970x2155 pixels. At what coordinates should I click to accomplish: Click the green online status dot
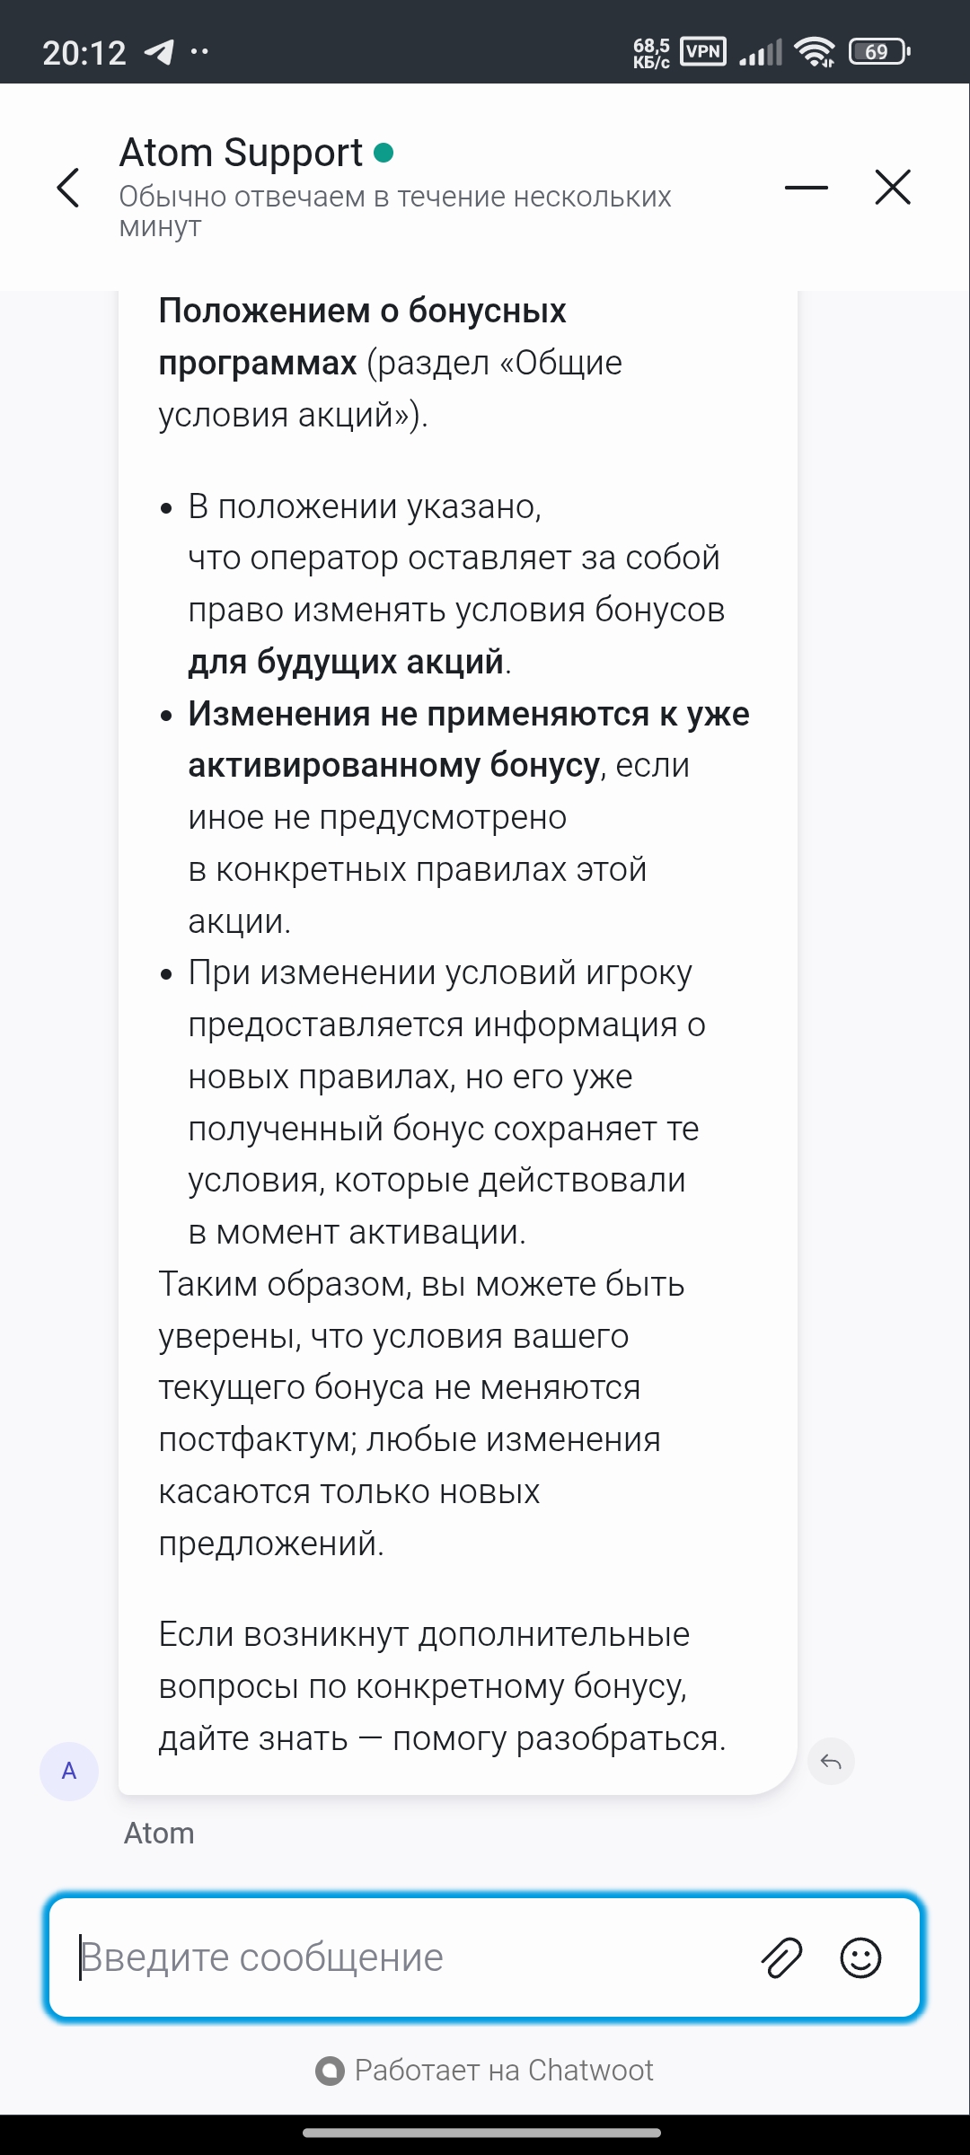pyautogui.click(x=384, y=153)
